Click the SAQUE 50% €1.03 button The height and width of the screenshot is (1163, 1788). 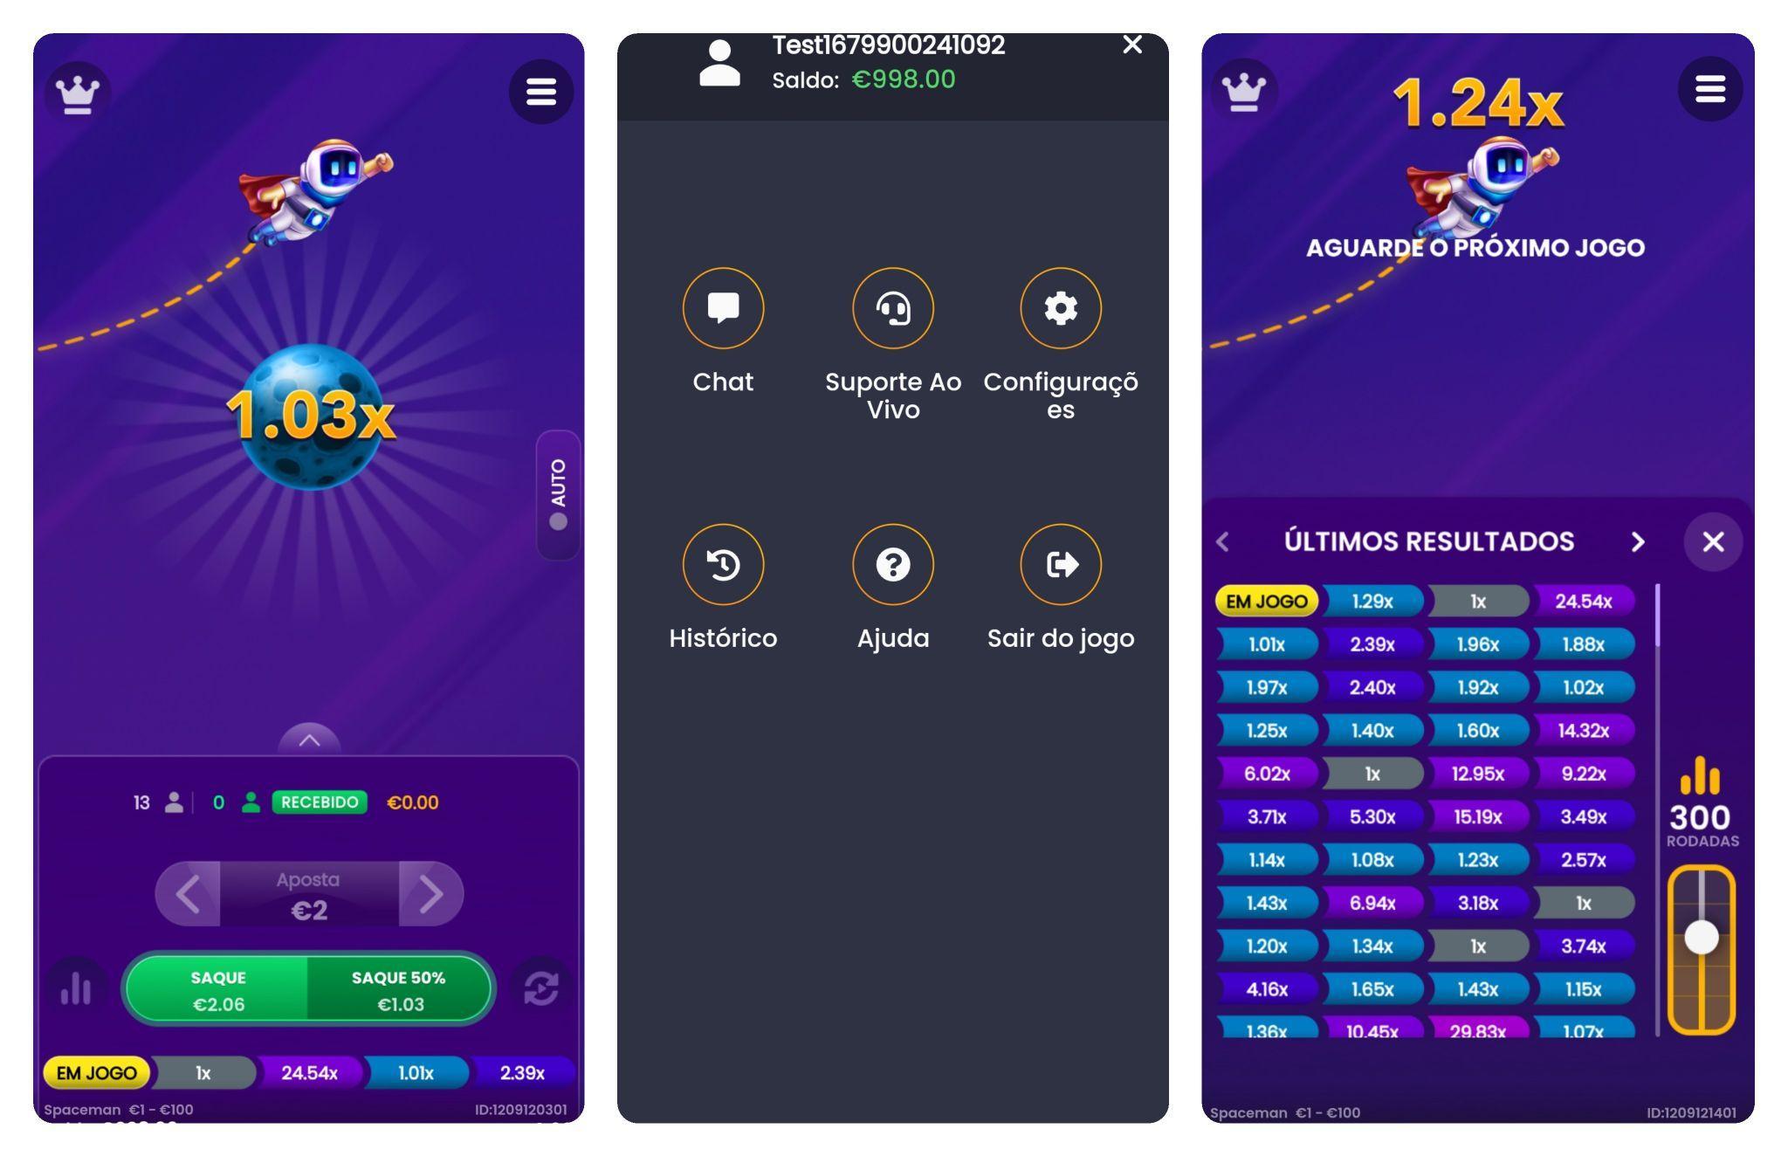coord(402,988)
